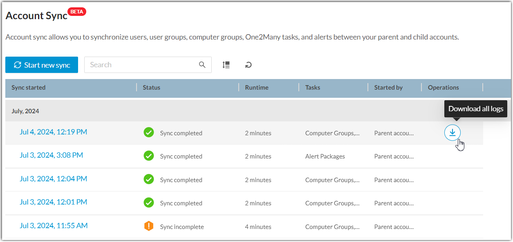Click the Status column header
The image size is (513, 242).
pyautogui.click(x=151, y=87)
